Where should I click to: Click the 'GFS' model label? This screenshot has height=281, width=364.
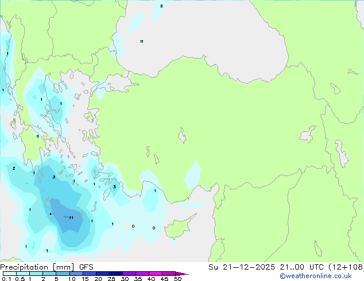point(86,267)
